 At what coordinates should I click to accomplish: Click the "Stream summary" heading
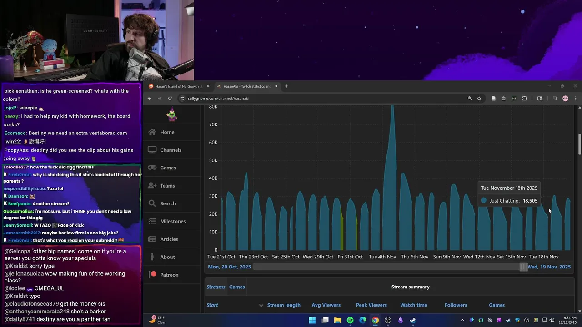click(x=411, y=287)
